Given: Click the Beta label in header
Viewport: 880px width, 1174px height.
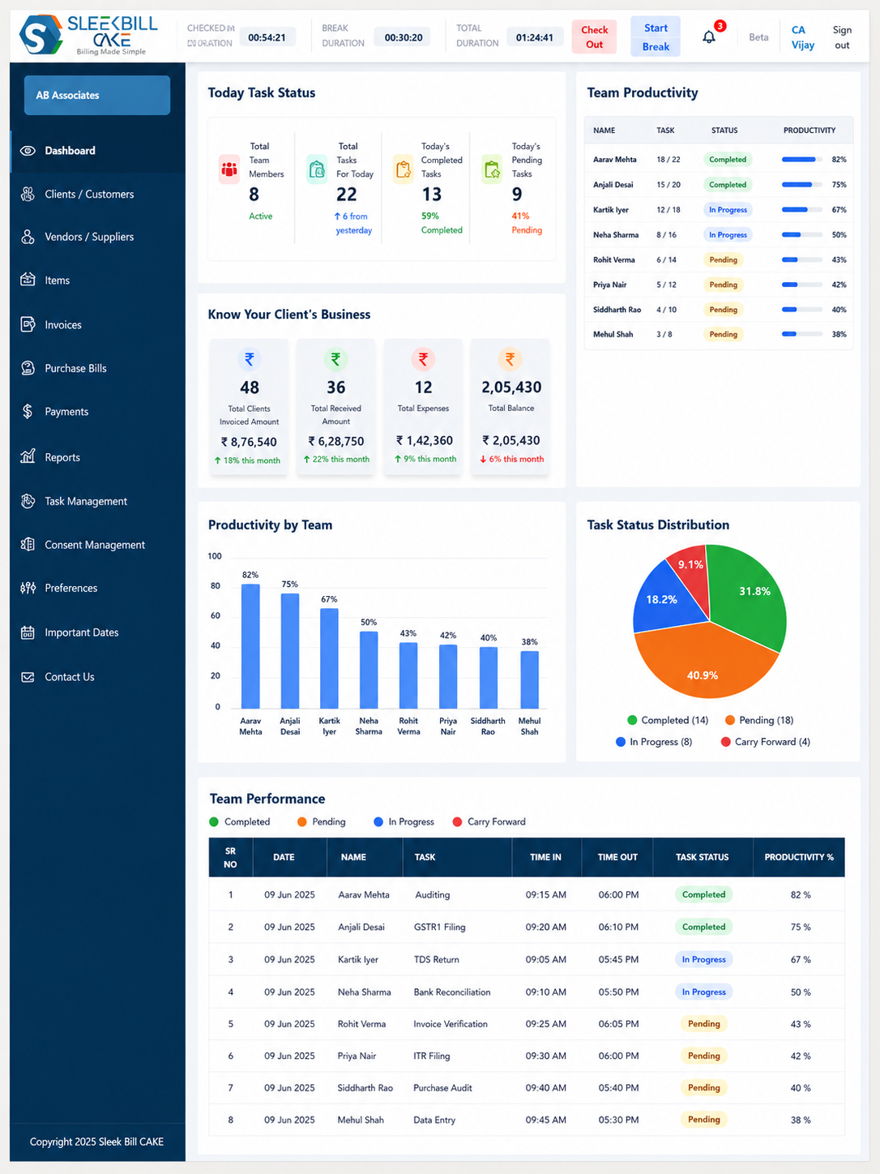Looking at the screenshot, I should [758, 37].
